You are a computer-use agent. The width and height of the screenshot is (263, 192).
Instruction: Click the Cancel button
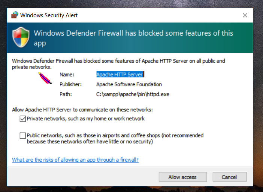pyautogui.click(x=230, y=177)
